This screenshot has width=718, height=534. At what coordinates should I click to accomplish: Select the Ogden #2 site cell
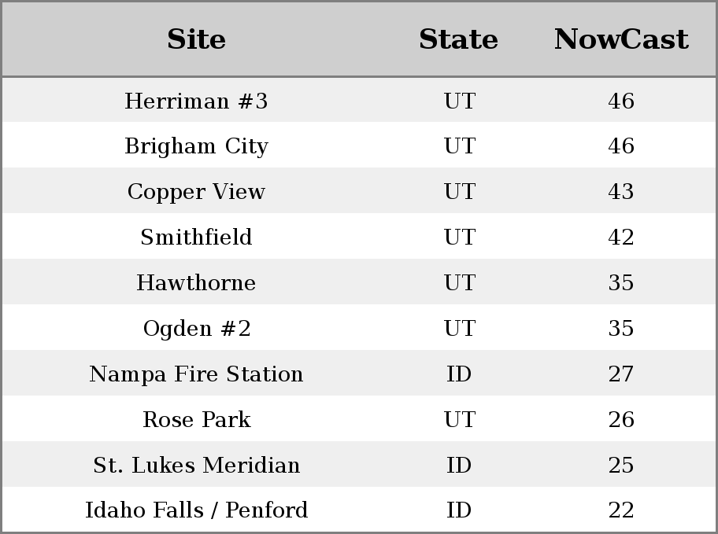197,329
